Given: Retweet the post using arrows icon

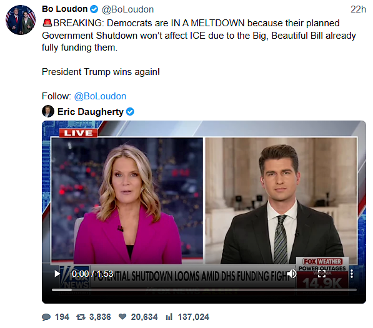Looking at the screenshot, I should coord(81,317).
